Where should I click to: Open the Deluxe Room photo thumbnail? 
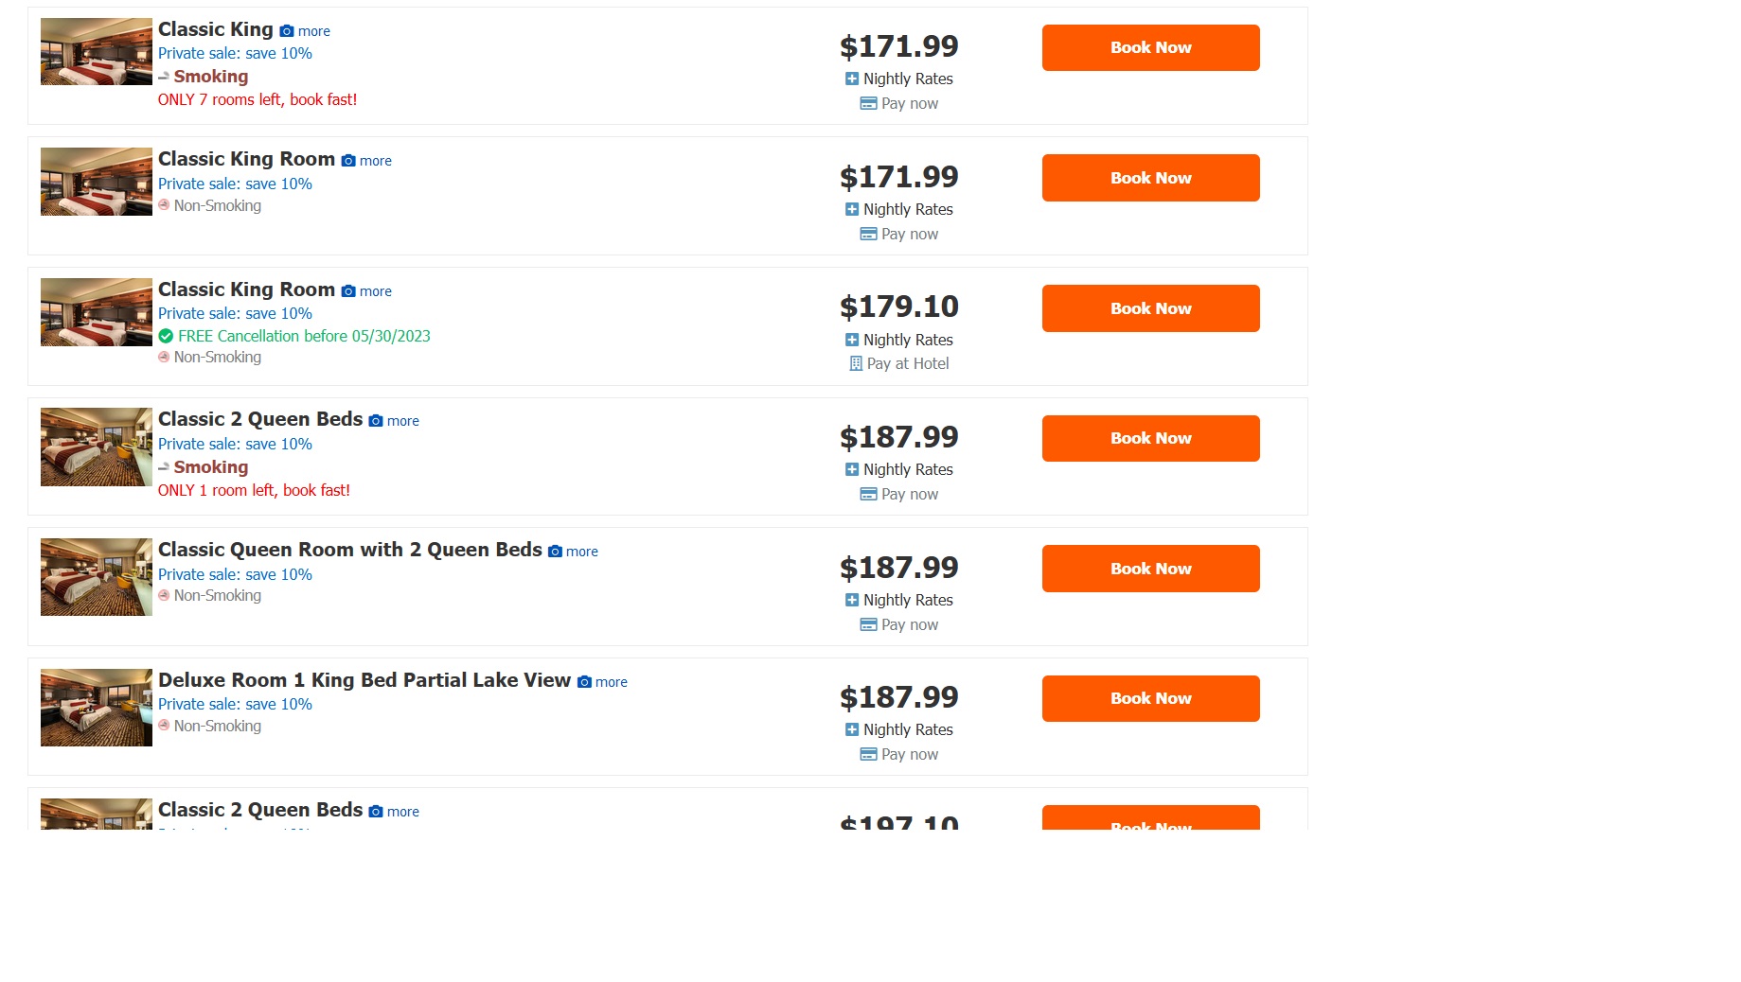97,708
